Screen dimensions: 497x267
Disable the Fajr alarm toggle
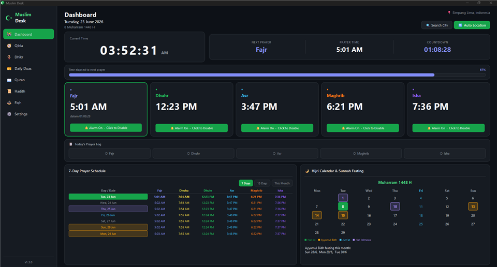tap(106, 128)
